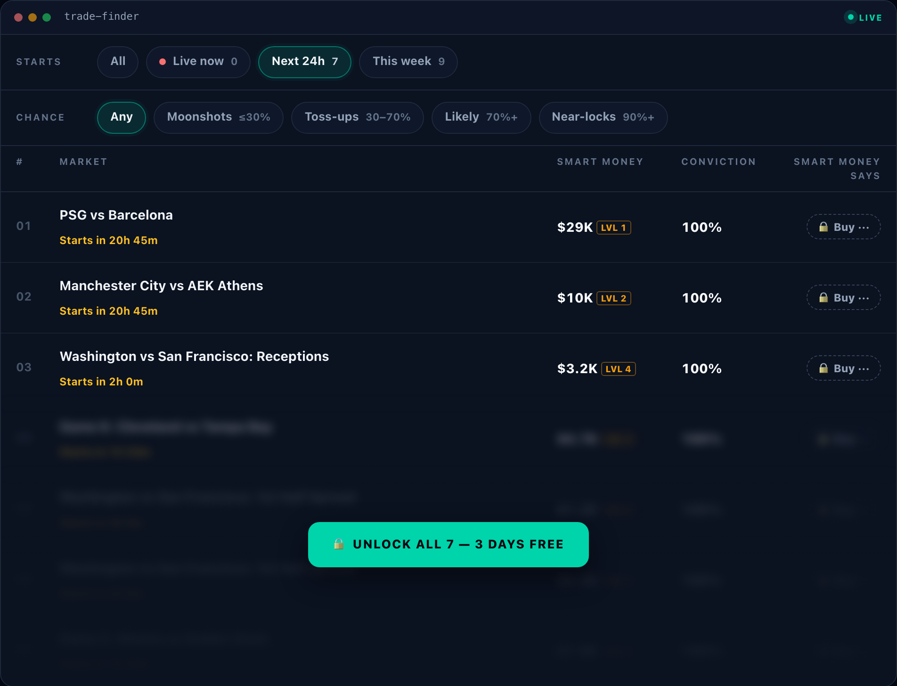Click locked Buy button for Manchester City row

click(844, 298)
